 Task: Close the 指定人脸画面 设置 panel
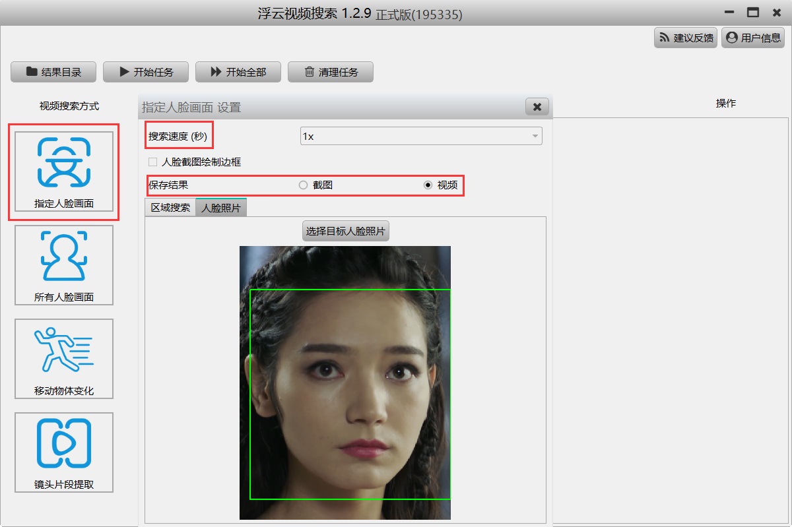(x=537, y=107)
